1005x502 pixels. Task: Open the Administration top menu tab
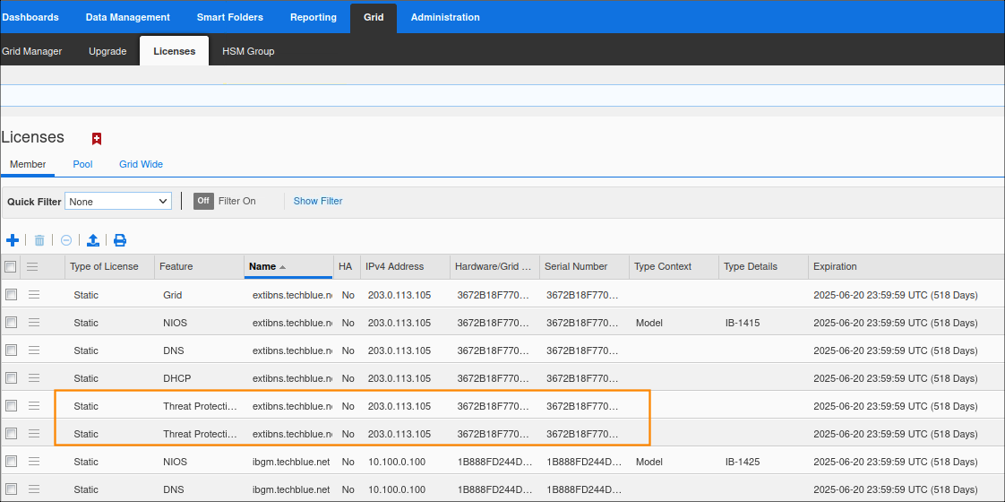tap(445, 17)
